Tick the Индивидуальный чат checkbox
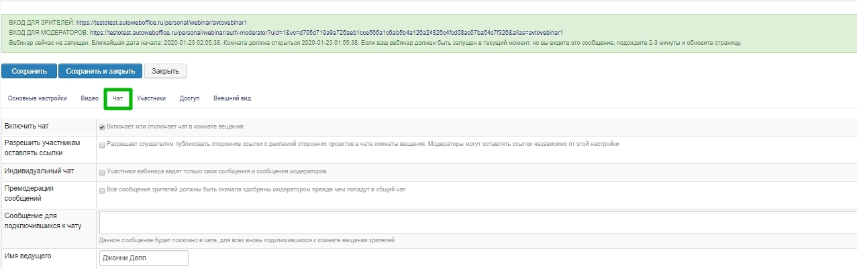This screenshot has height=269, width=857. pyautogui.click(x=102, y=172)
